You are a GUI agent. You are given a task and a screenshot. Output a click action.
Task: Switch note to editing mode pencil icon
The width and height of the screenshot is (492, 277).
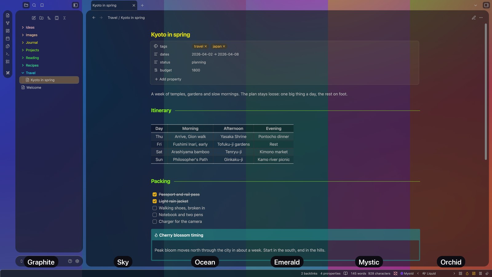click(x=474, y=18)
